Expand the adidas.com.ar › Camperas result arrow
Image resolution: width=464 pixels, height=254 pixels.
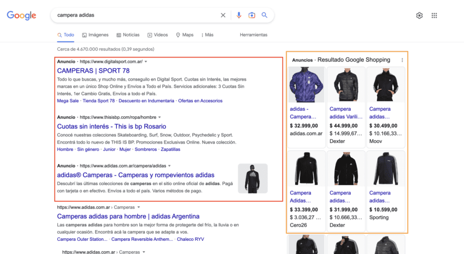139,207
